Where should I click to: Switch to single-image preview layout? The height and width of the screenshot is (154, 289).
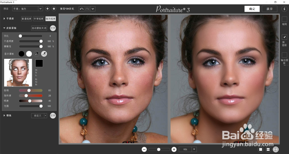(x=261, y=149)
